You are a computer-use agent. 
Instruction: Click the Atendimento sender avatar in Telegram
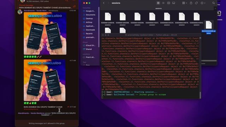tap(20, 12)
